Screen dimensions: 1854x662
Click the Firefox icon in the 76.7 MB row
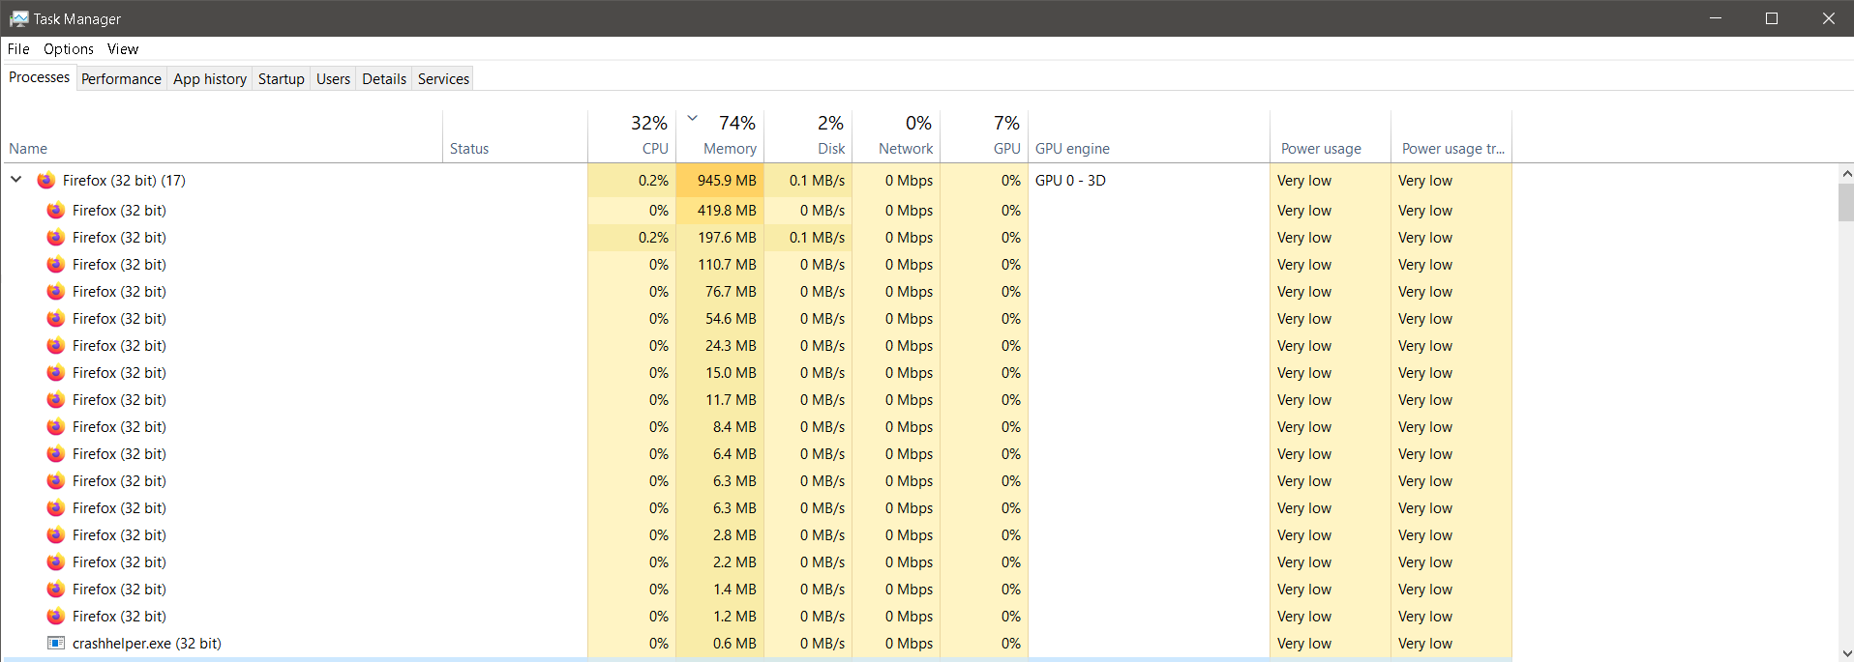click(56, 291)
